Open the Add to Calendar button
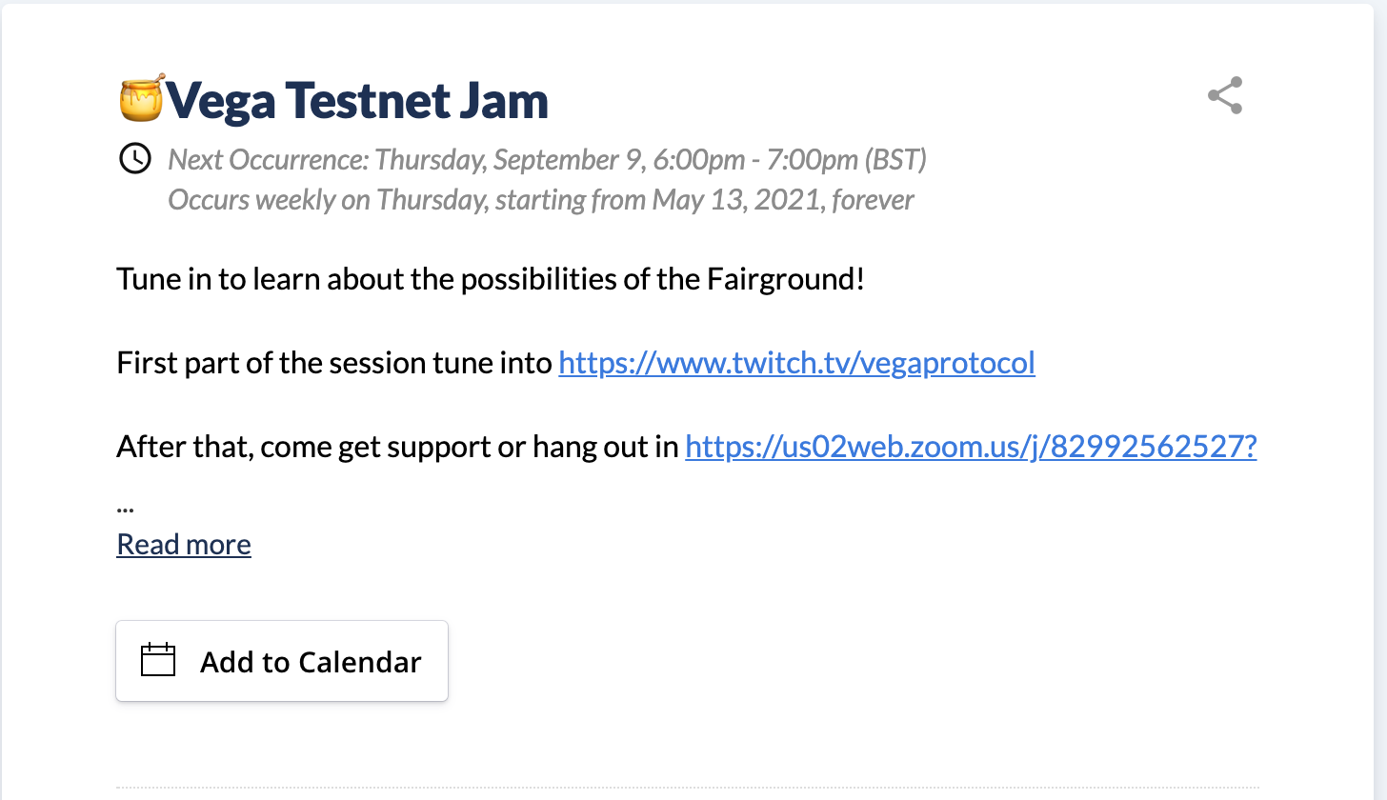The image size is (1387, 800). coord(282,661)
